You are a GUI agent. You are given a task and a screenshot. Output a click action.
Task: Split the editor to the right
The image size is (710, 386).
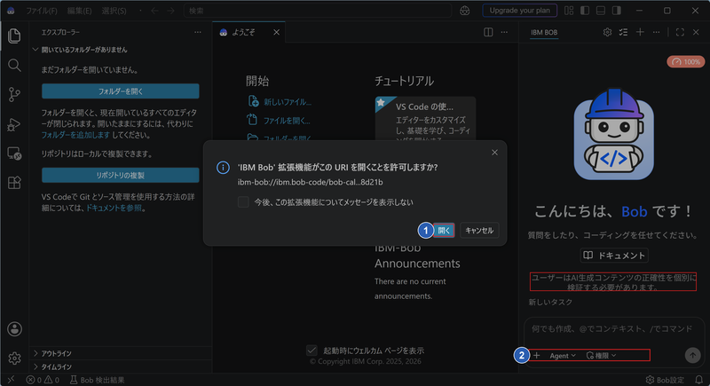pyautogui.click(x=488, y=32)
